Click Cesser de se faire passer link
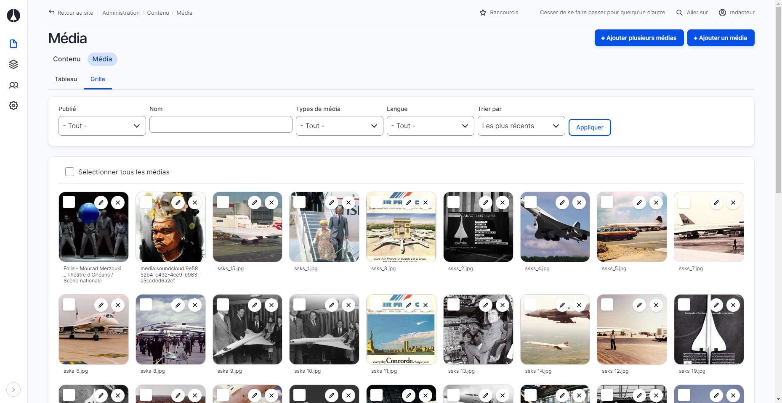The width and height of the screenshot is (782, 403). click(603, 13)
